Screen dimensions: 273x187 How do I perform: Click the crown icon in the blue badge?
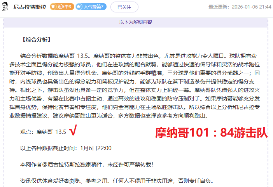point(79,7)
